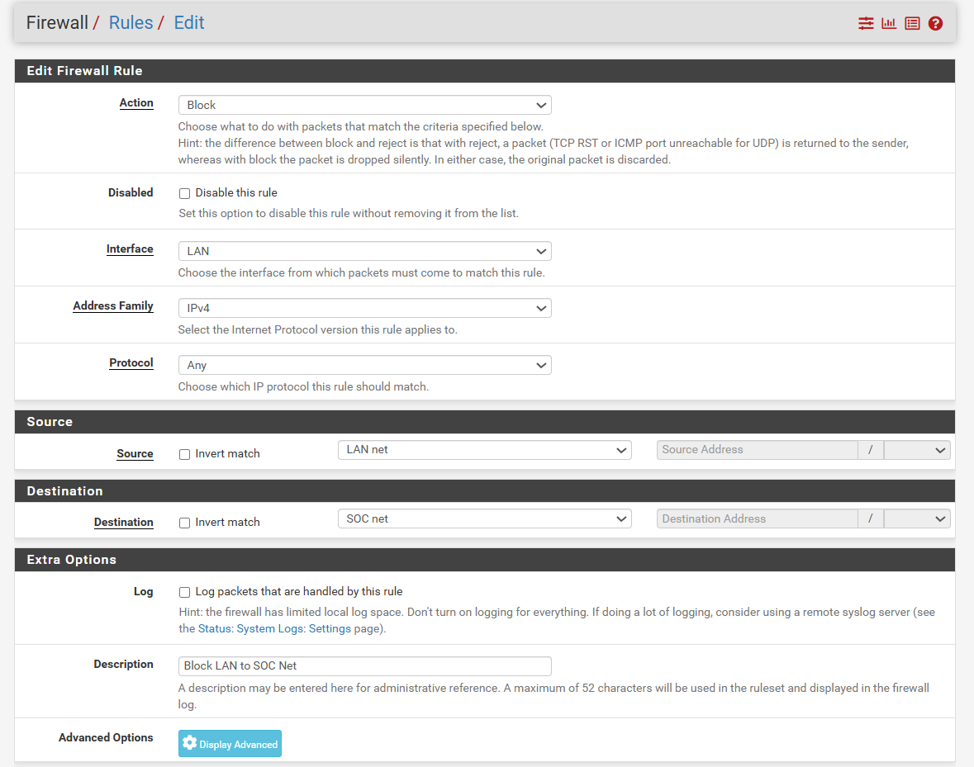The width and height of the screenshot is (974, 767).
Task: Open the Source subnet mask dropdown
Action: (917, 450)
